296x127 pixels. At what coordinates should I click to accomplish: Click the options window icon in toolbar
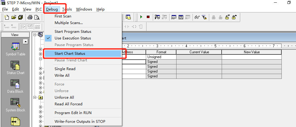pyautogui.click(x=128, y=17)
